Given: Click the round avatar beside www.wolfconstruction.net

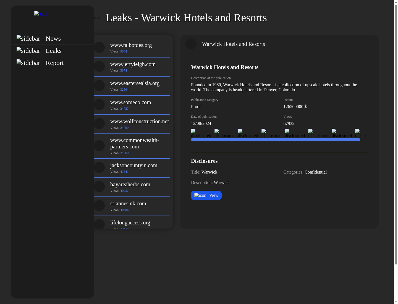Looking at the screenshot, I should pos(99,124).
